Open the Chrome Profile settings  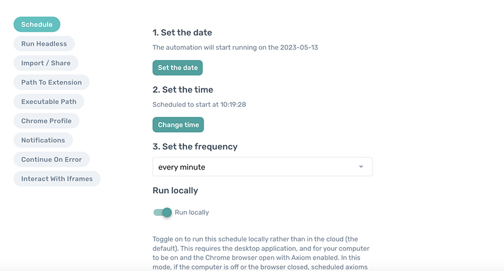click(46, 121)
